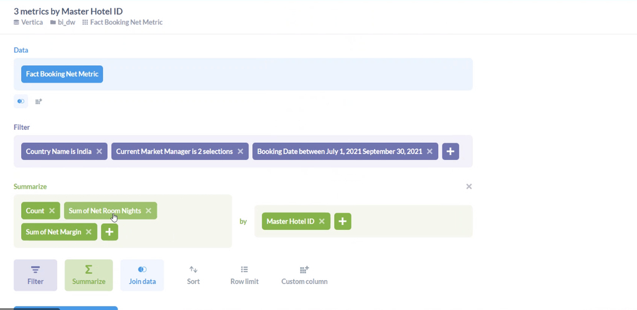
Task: Edit the Booking Date between filter
Action: (x=340, y=152)
